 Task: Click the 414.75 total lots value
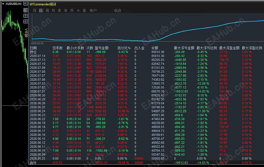tap(57, 163)
